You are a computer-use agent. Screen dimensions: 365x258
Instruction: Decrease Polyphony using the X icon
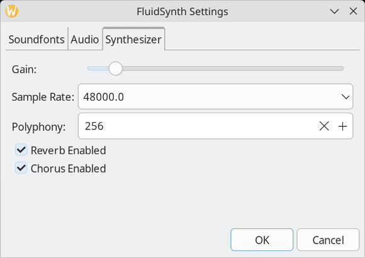tap(324, 126)
